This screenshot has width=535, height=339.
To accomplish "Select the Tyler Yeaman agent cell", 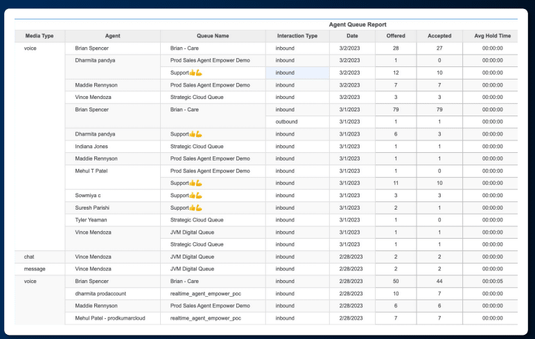I will pos(112,220).
